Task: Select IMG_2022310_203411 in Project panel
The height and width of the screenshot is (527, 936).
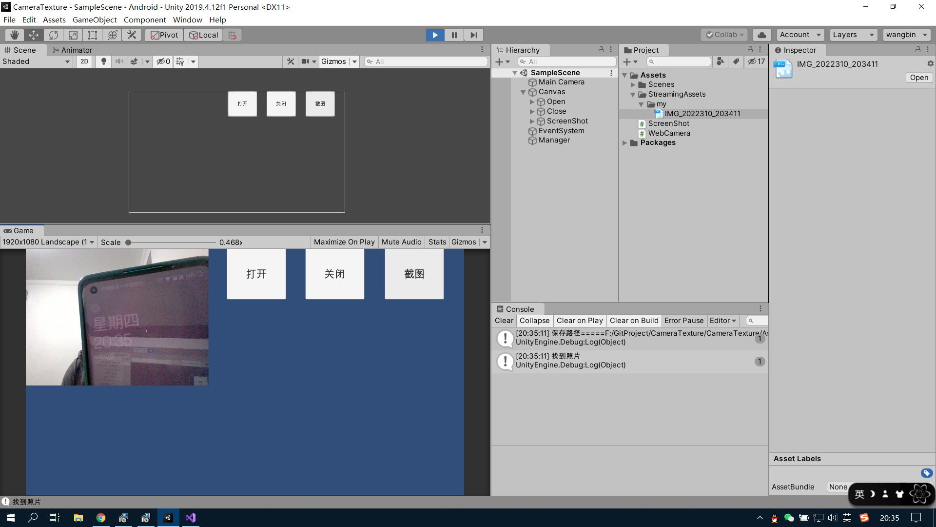Action: (702, 114)
